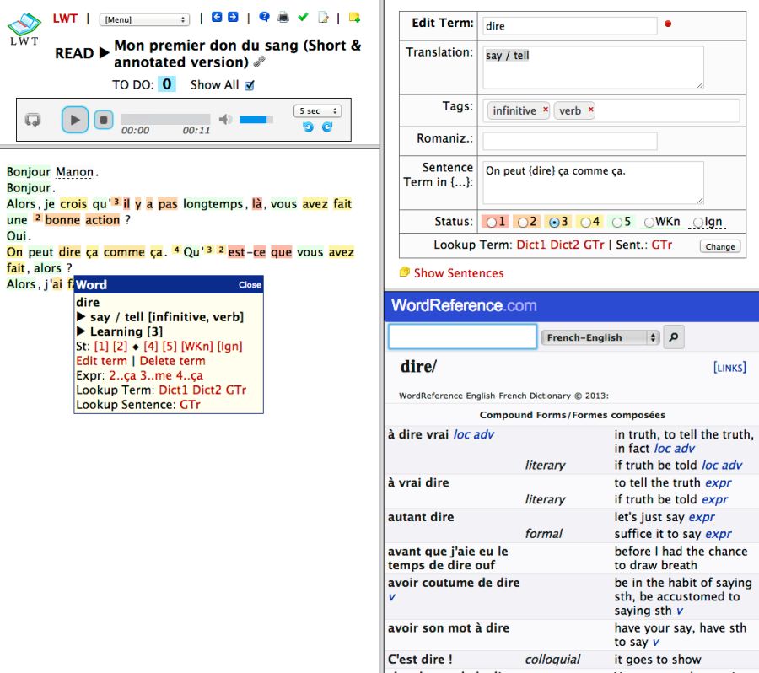Adjust the audio volume slider
This screenshot has width=759, height=673.
tap(256, 120)
